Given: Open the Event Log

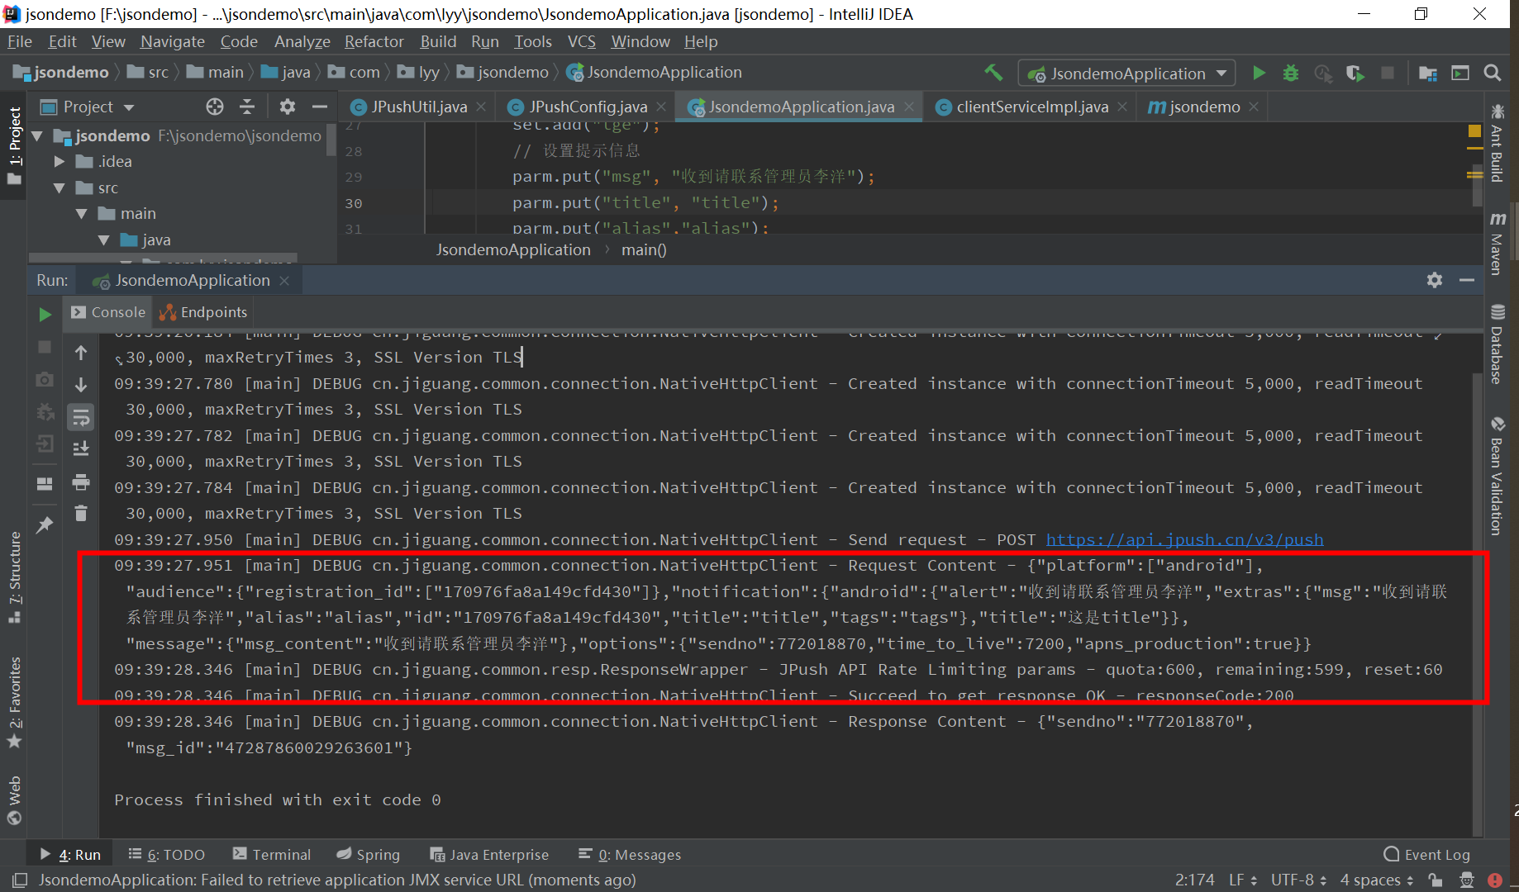Looking at the screenshot, I should point(1427,854).
